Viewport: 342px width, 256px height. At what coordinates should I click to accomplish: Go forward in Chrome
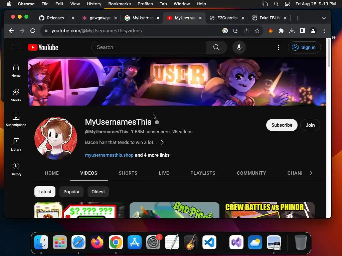[22, 31]
